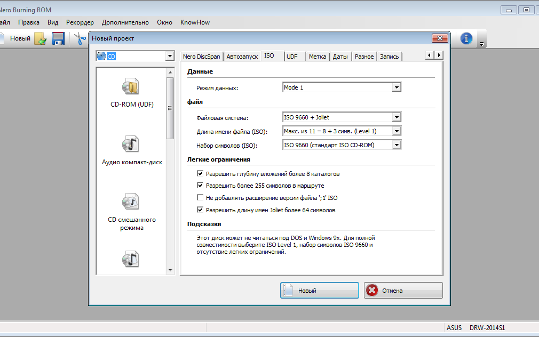Click the Cut scissors icon
This screenshot has height=337, width=539.
point(80,38)
